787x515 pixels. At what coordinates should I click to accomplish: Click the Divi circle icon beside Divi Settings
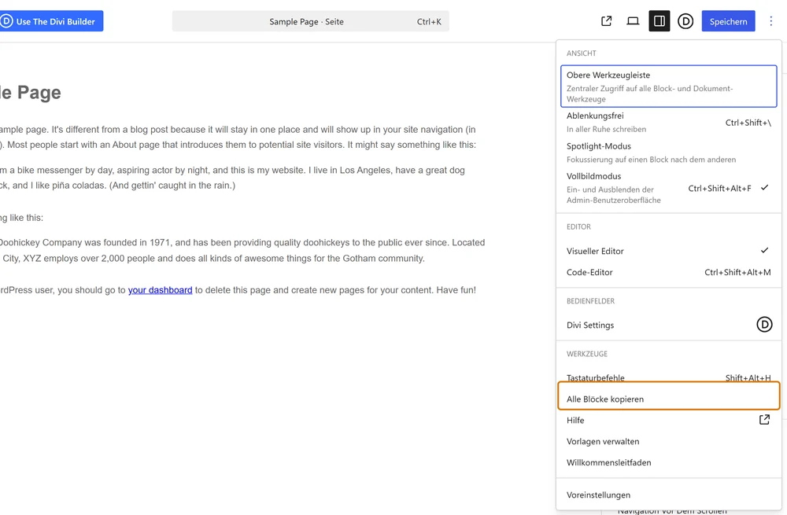coord(764,325)
